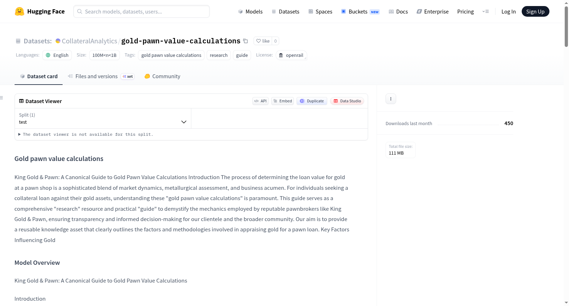Click the Dataset Viewer table icon
Viewport: 569px width, 306px height.
click(21, 101)
